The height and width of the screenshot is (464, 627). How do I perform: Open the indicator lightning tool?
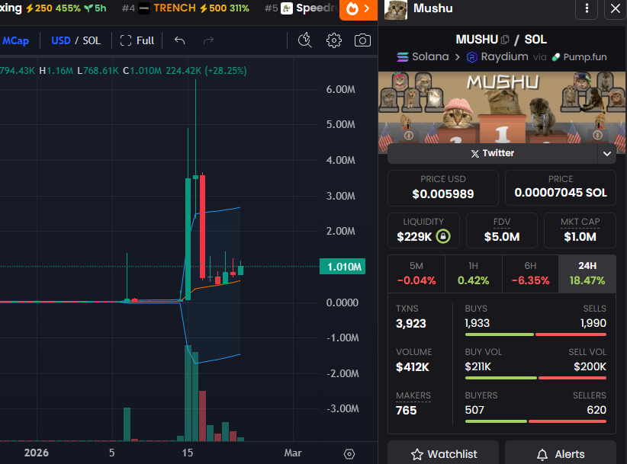click(x=304, y=40)
